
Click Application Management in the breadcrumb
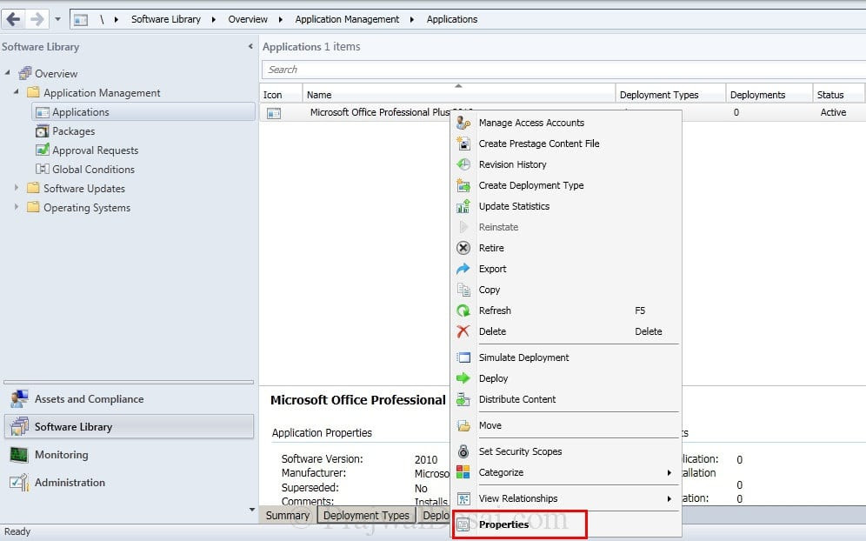point(347,19)
